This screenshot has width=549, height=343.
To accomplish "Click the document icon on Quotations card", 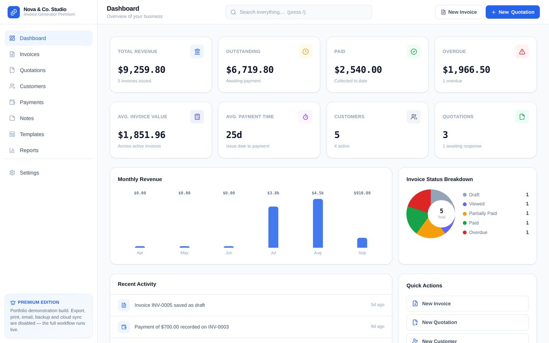I will (x=522, y=117).
